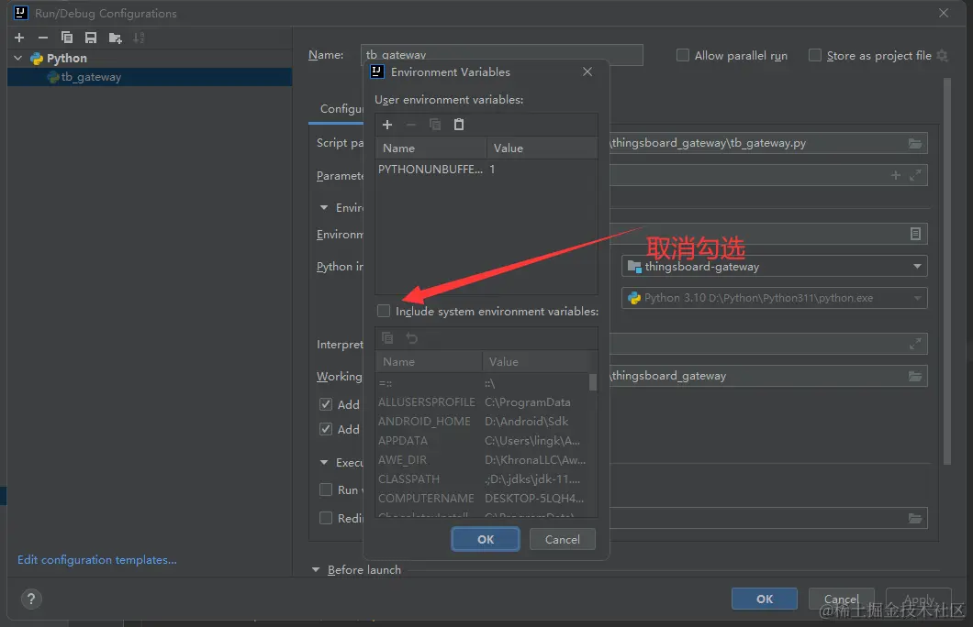This screenshot has height=627, width=973.
Task: Collapse the Environment section
Action: (324, 207)
